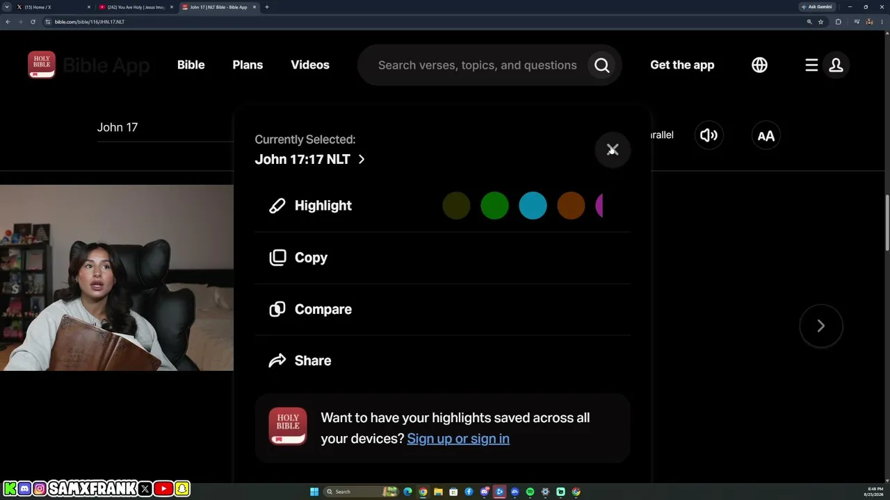Go to next chapter arrow
Screen dimensions: 890x500
[821, 326]
